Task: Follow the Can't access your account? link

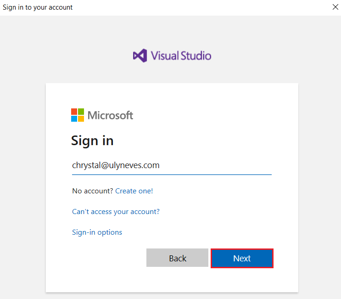Action: 116,212
